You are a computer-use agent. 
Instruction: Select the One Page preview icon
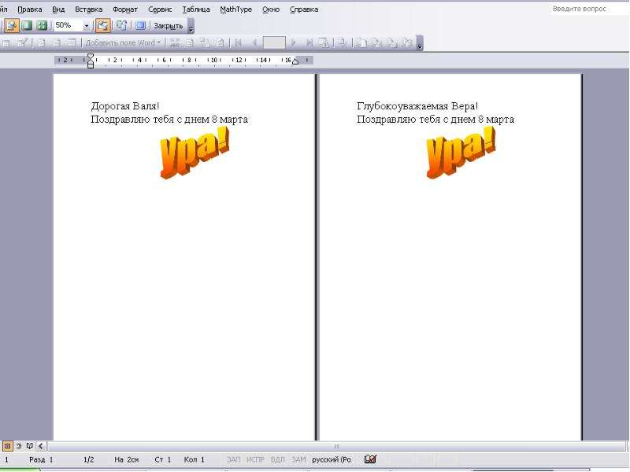click(x=27, y=26)
